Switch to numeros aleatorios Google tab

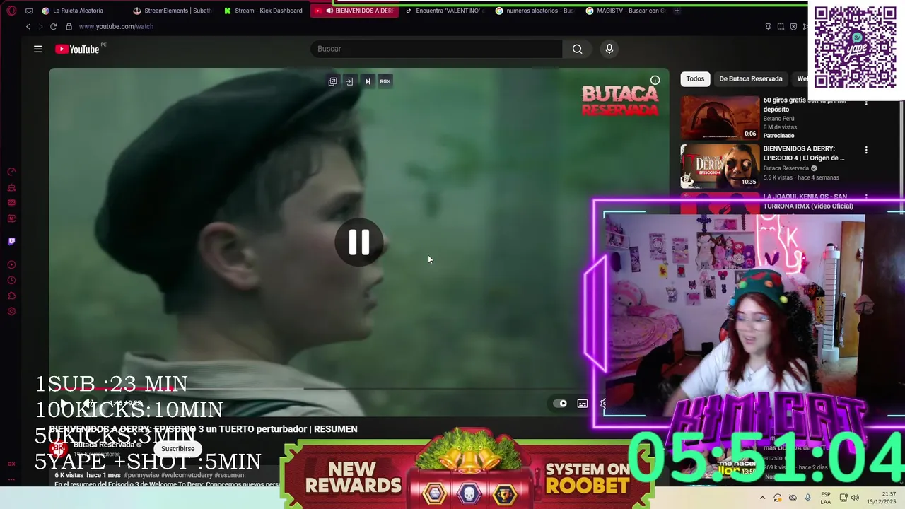[536, 11]
